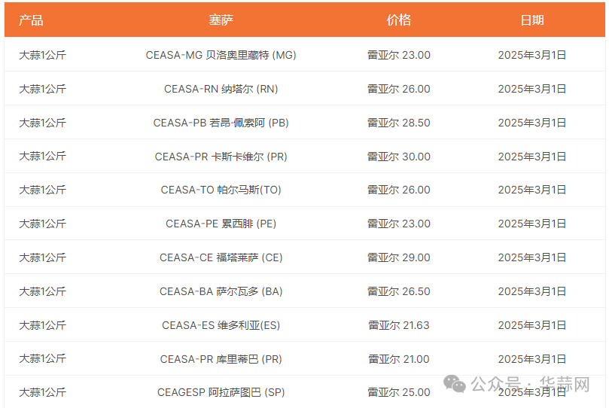The width and height of the screenshot is (609, 408).
Task: Select CEASA-TO 帕尔马斯(TO) cell
Action: (x=221, y=190)
